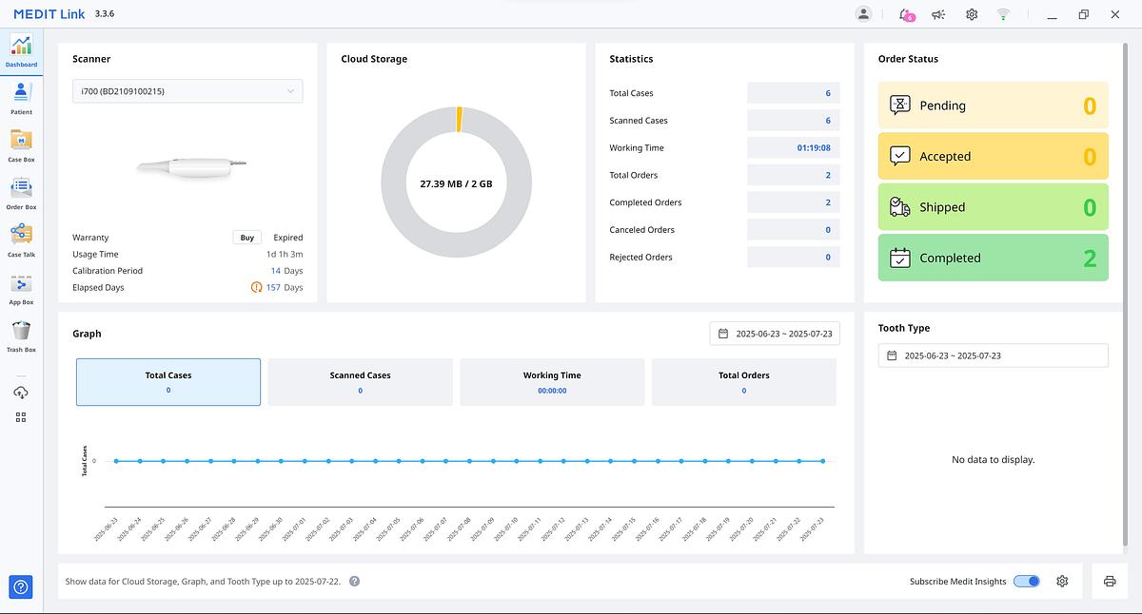This screenshot has width=1142, height=614.
Task: Click the Completed order status card
Action: click(x=993, y=258)
